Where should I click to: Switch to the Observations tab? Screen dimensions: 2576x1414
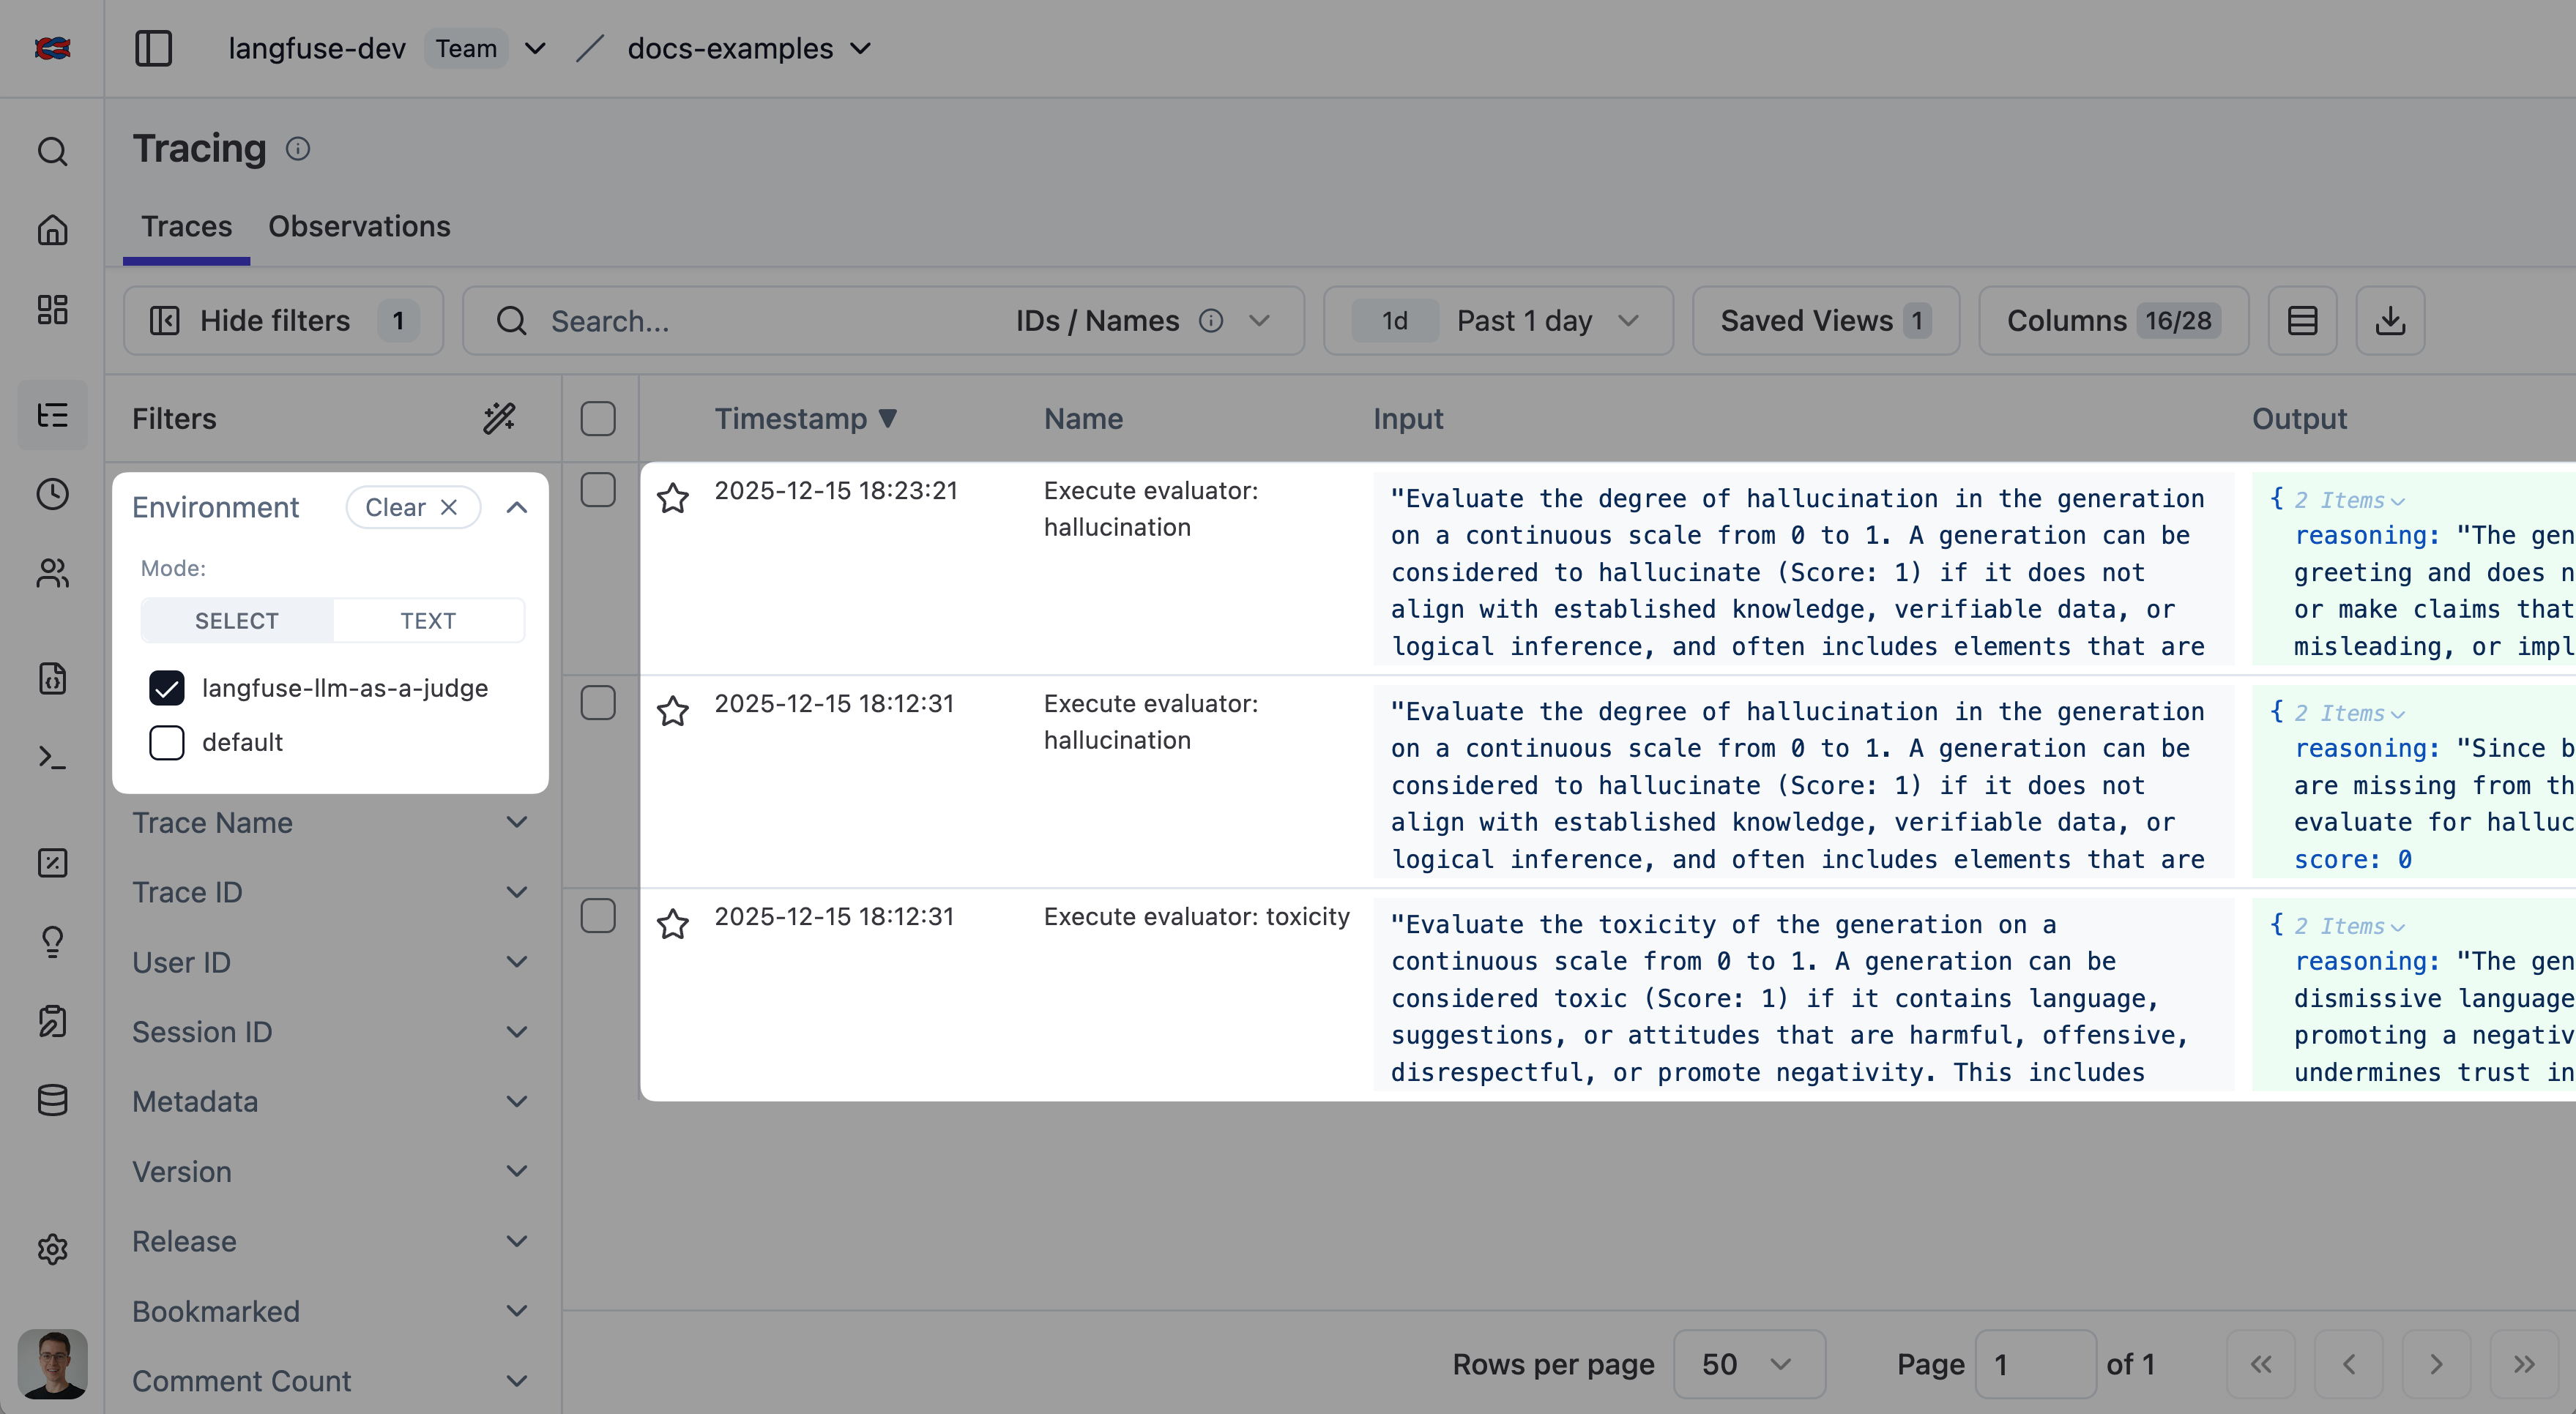[x=359, y=226]
